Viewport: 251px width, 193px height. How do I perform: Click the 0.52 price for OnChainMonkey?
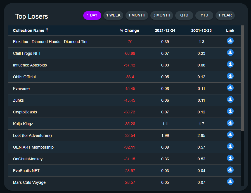201,159
